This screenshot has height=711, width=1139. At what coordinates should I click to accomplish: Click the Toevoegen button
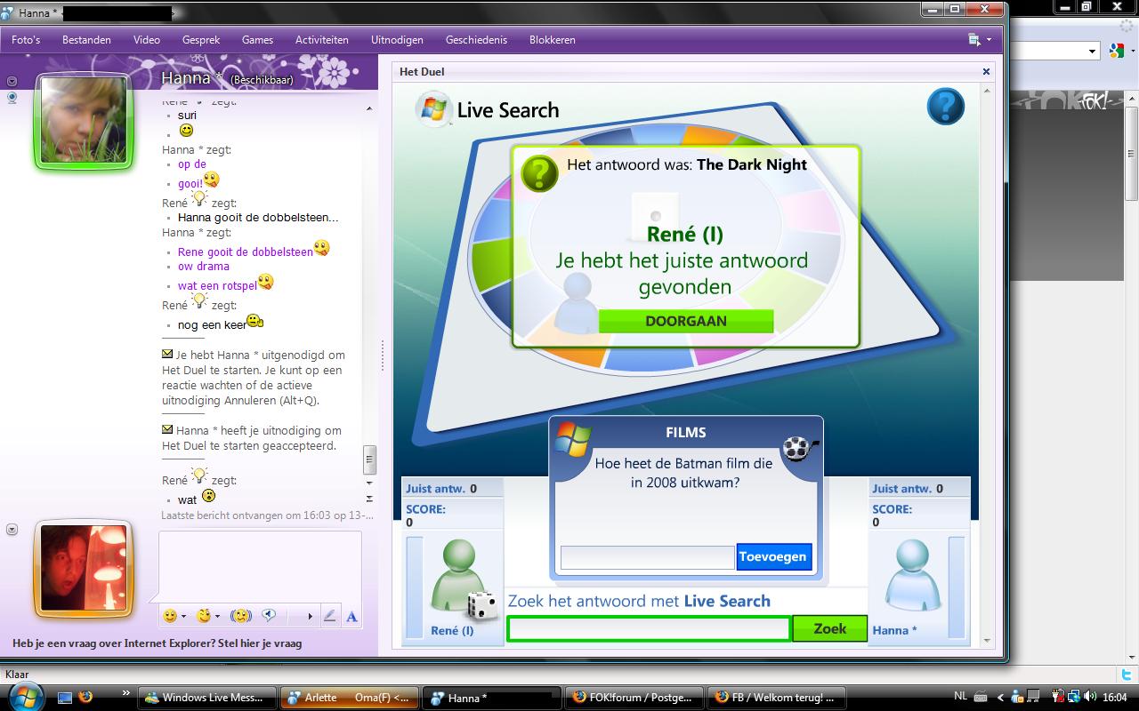pyautogui.click(x=774, y=556)
